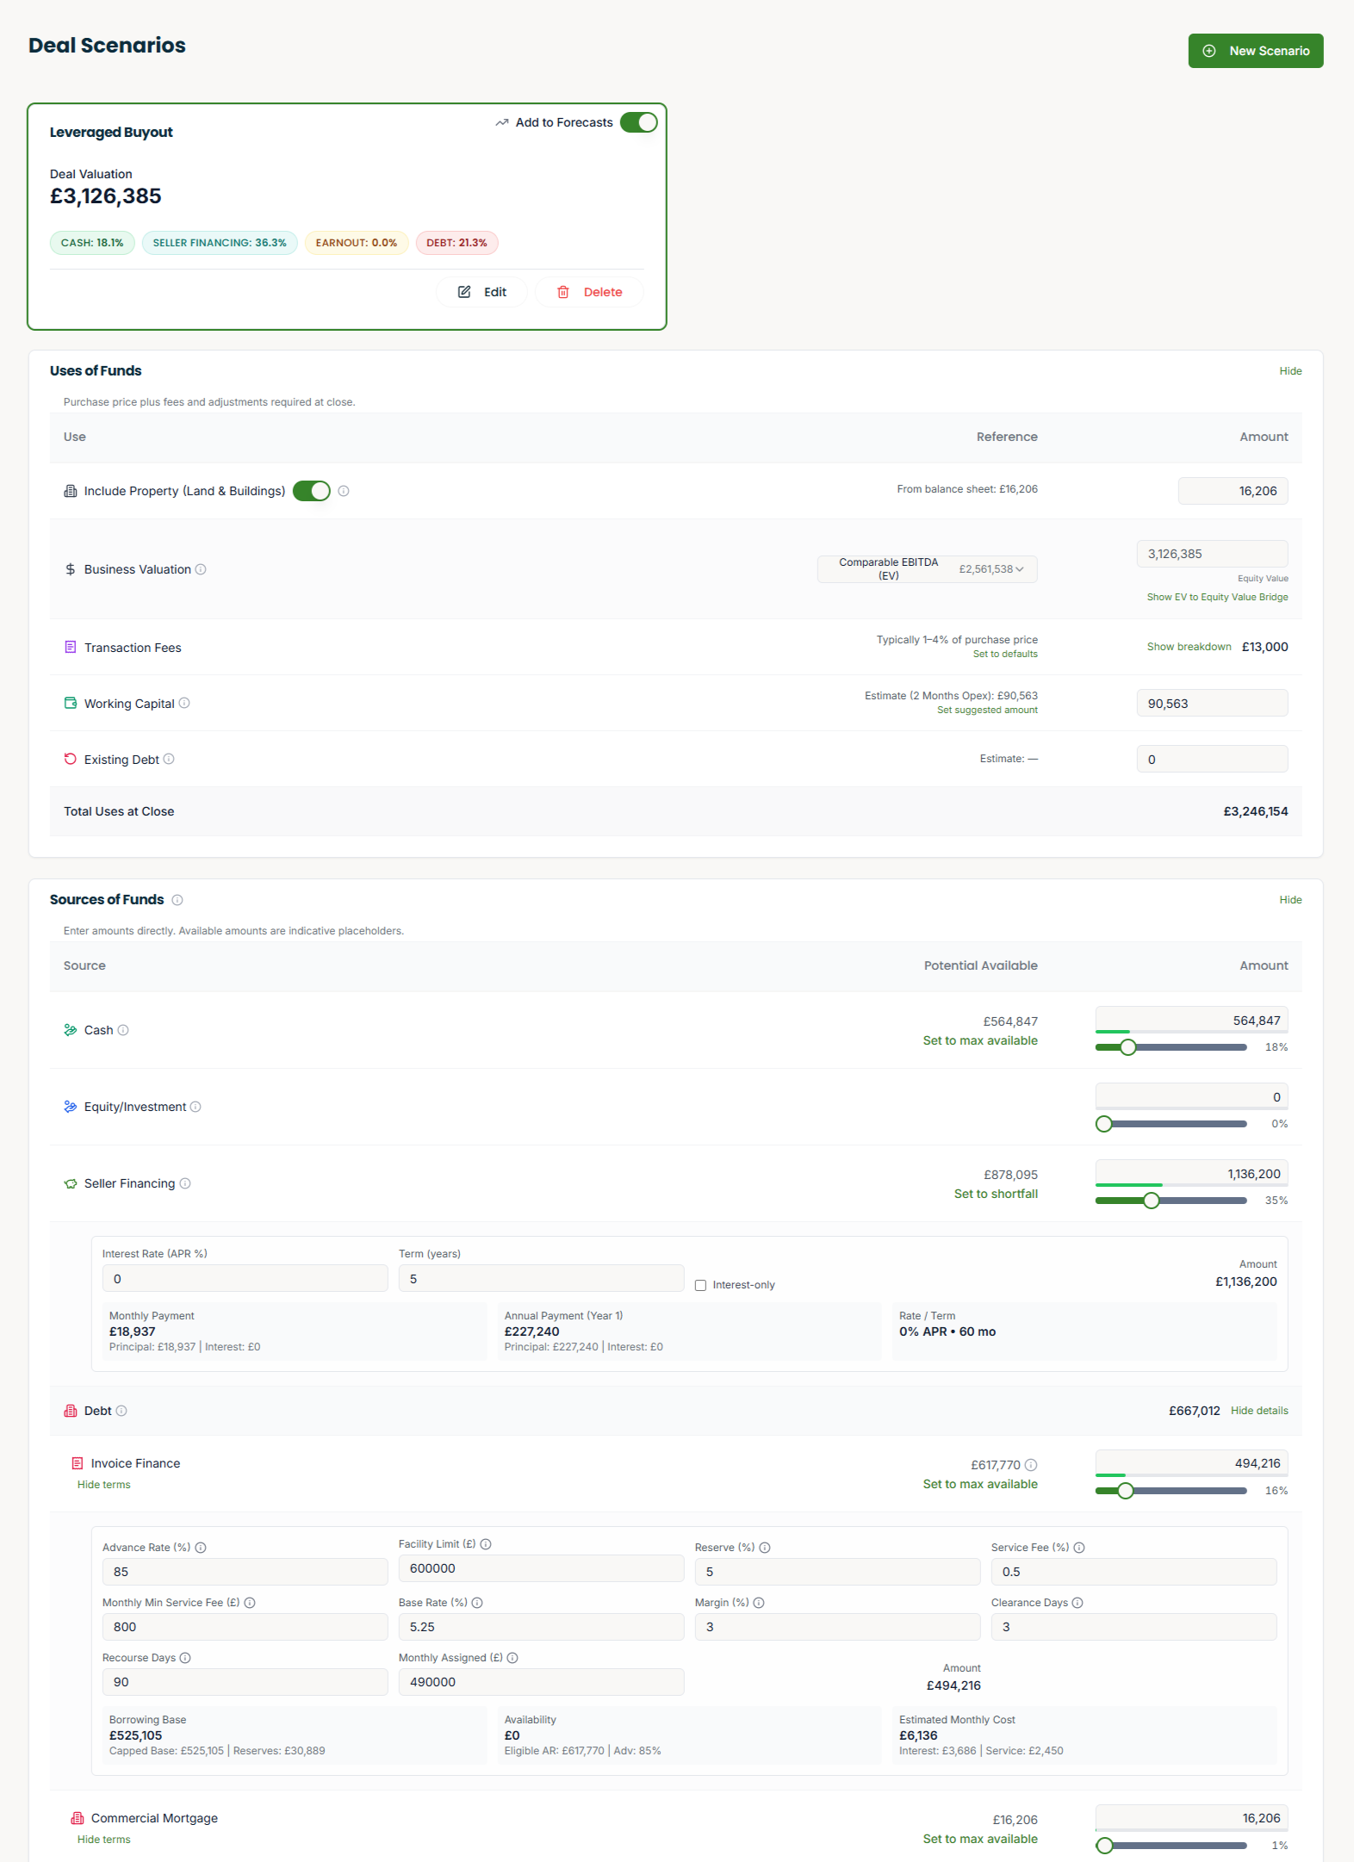The width and height of the screenshot is (1354, 1862).
Task: Click the info icon beside Seller Financing
Action: click(x=185, y=1183)
